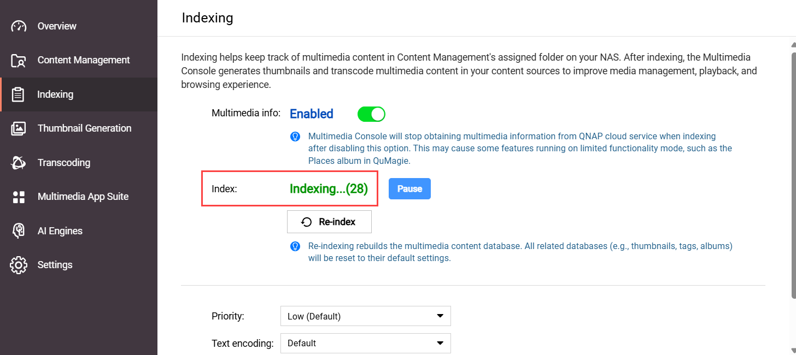The width and height of the screenshot is (796, 355).
Task: Expand the Priority dropdown
Action: [x=365, y=316]
